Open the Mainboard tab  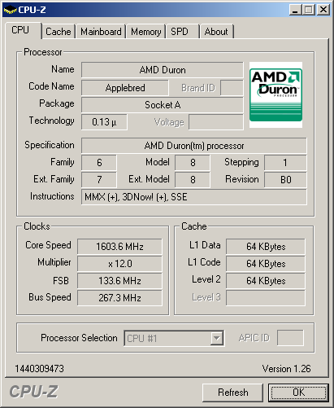pos(101,32)
